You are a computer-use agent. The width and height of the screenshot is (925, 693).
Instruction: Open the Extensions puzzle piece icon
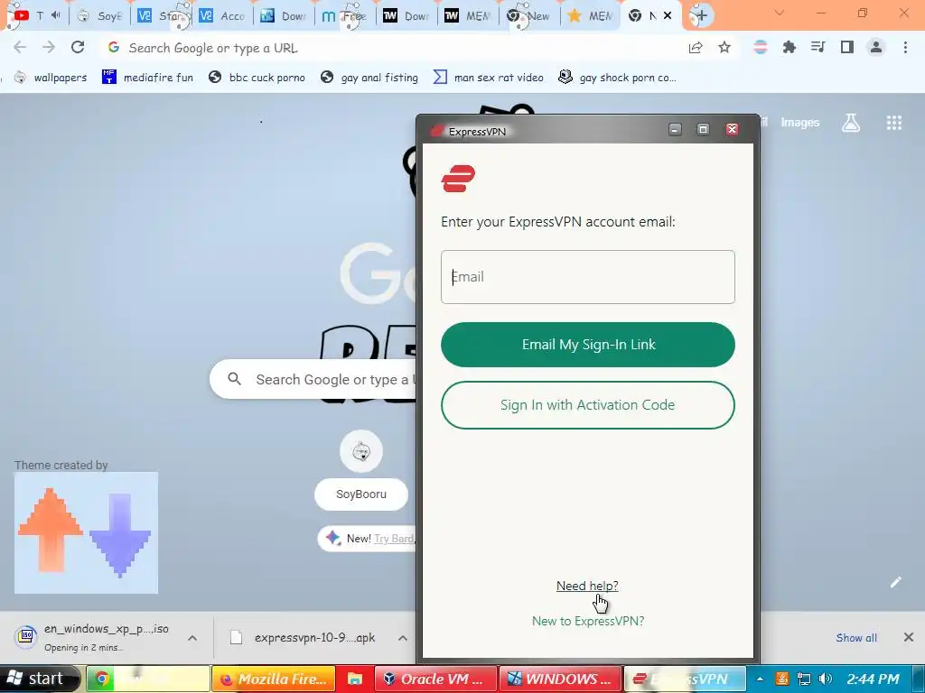pos(789,47)
